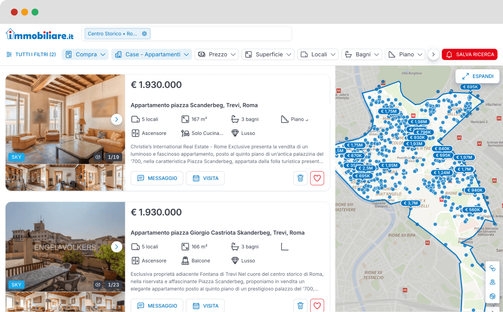Go to immobiliare.it home via logo
This screenshot has height=312, width=503.
tap(39, 34)
